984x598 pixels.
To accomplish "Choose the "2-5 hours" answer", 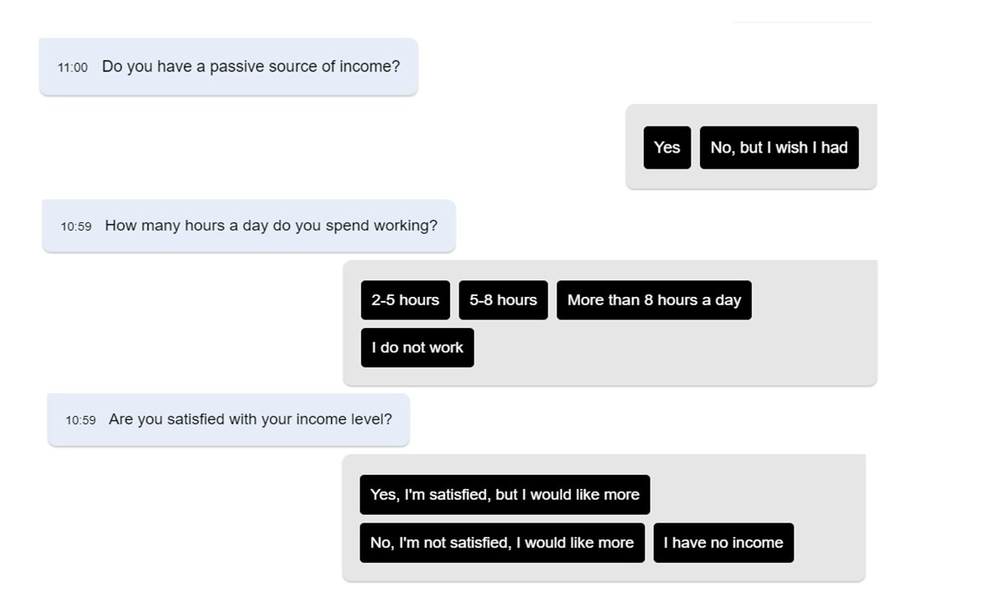I will pyautogui.click(x=405, y=299).
